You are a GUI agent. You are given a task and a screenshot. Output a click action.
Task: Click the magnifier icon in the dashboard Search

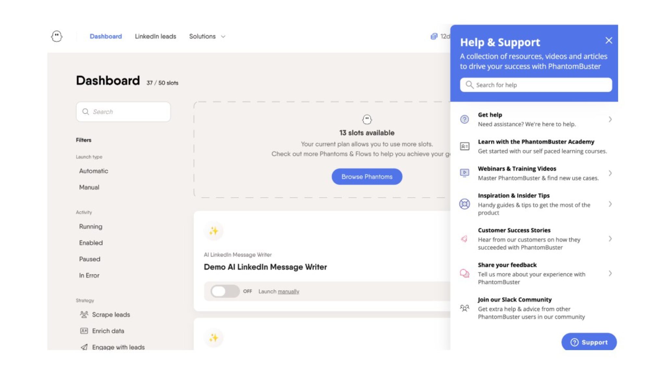86,112
